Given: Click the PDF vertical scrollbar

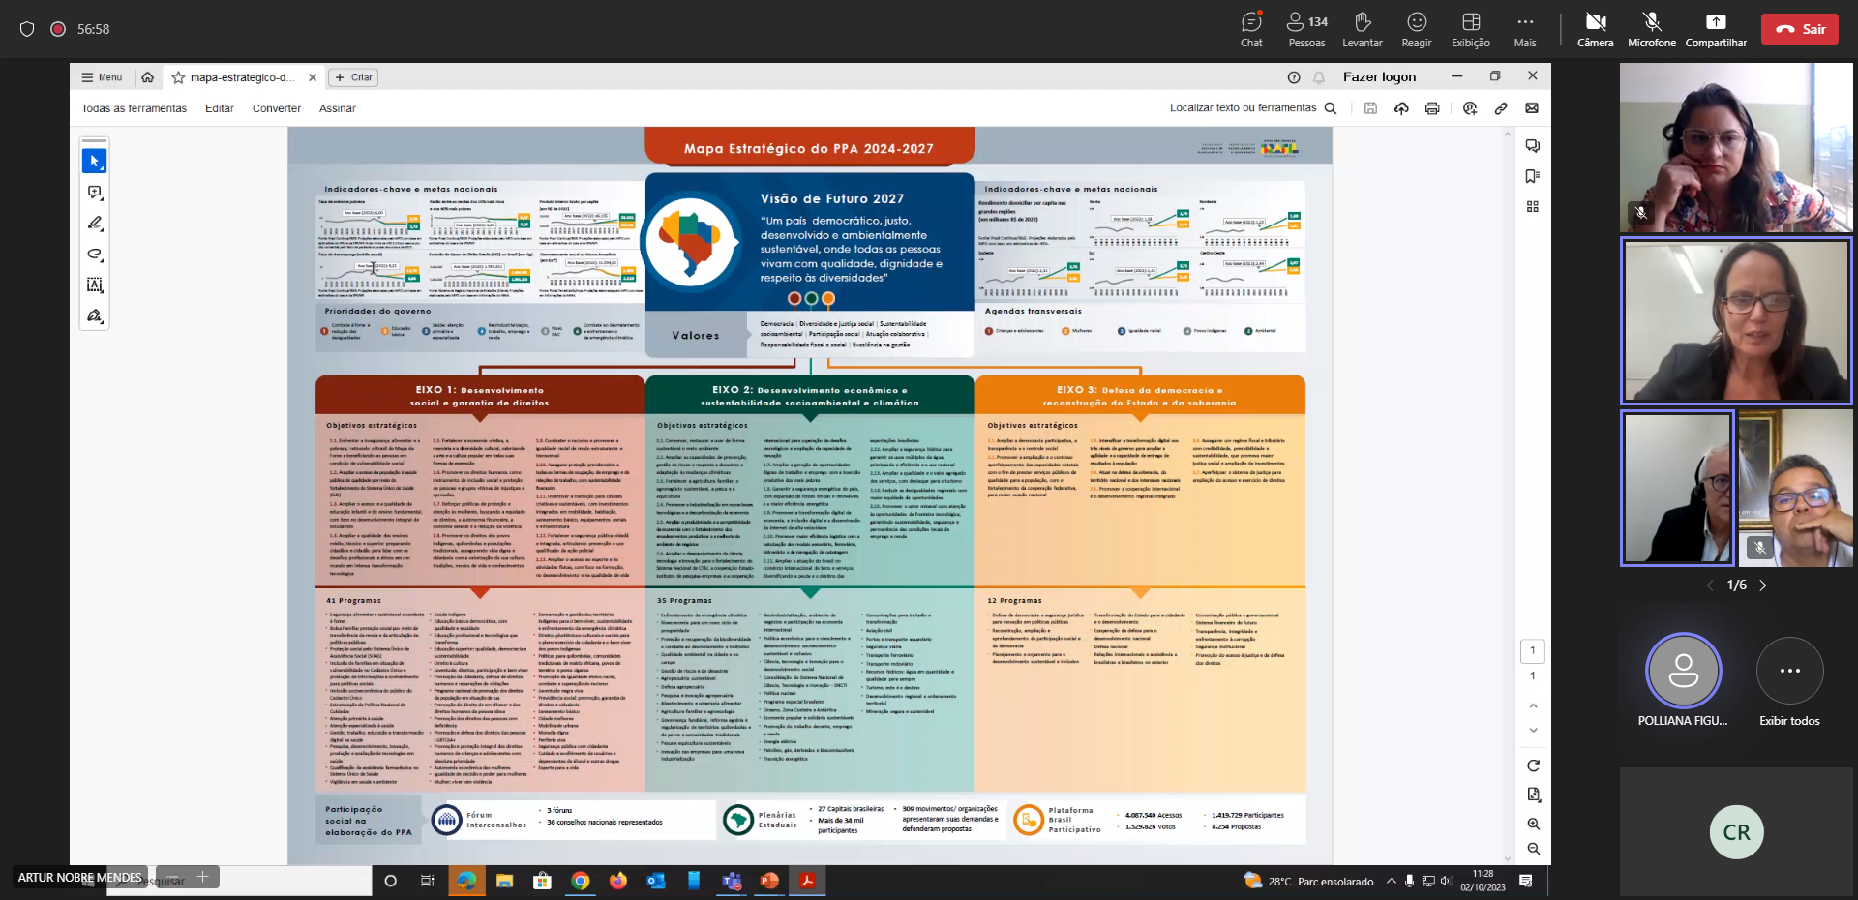Looking at the screenshot, I should pyautogui.click(x=1508, y=484).
